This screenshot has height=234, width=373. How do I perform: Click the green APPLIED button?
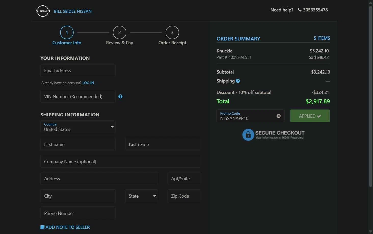310,116
